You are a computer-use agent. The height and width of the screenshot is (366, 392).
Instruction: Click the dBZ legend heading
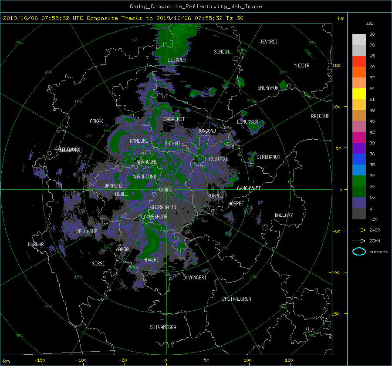369,24
